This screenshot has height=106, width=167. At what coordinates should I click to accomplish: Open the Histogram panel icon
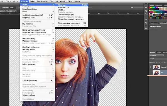tap(146, 28)
